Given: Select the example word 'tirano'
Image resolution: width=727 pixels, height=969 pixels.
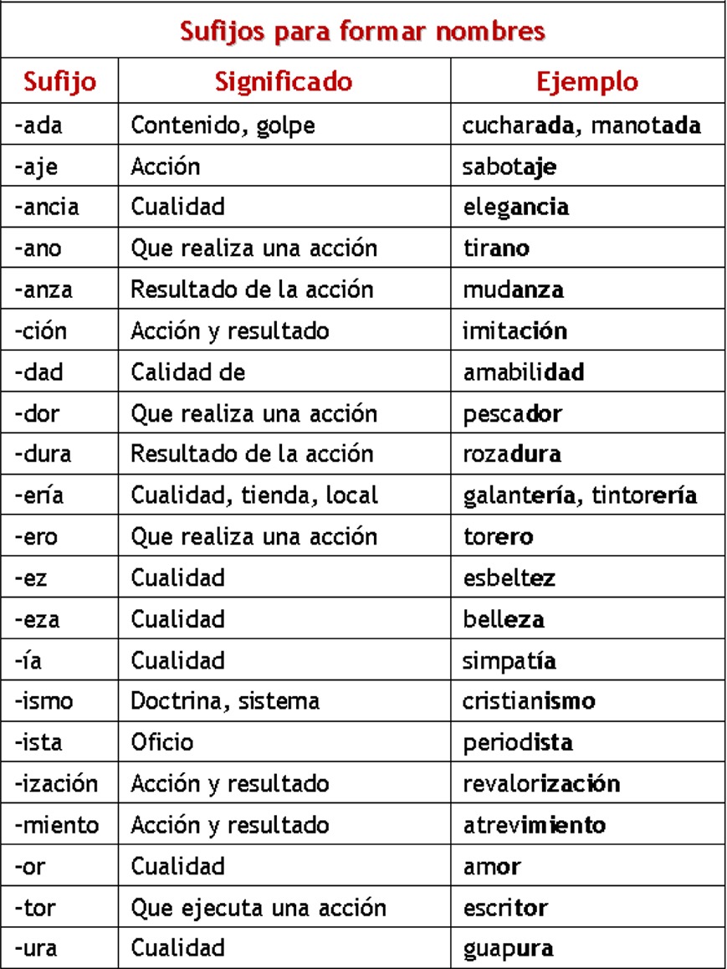Looking at the screenshot, I should tap(495, 249).
